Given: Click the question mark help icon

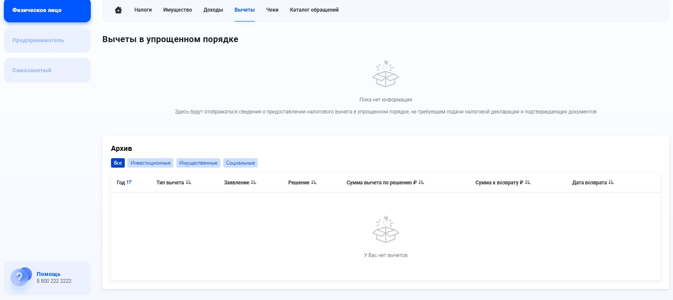Looking at the screenshot, I should 20,277.
